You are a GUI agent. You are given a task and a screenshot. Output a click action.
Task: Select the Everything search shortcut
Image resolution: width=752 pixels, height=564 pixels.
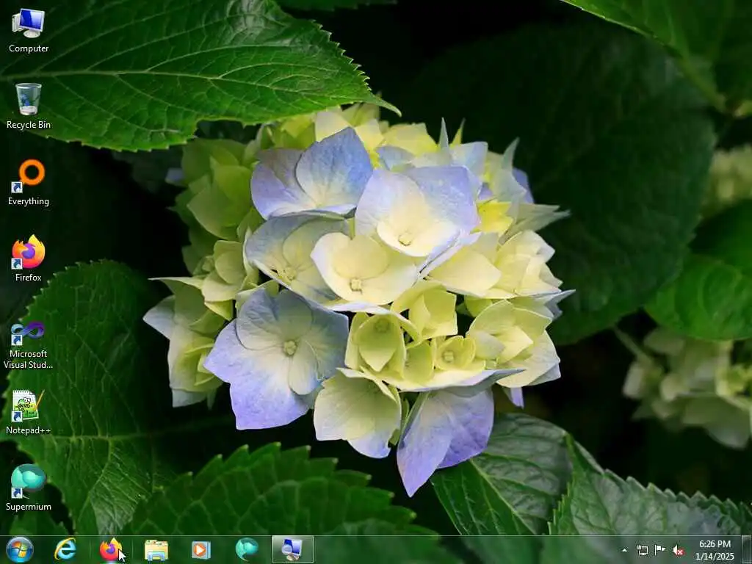[x=29, y=183]
